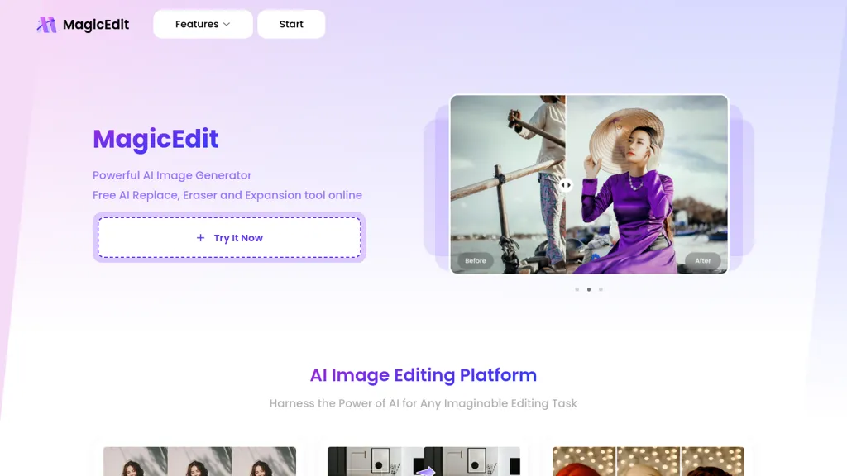847x476 pixels.
Task: Open the woman portrait thumbnails card
Action: click(200, 461)
